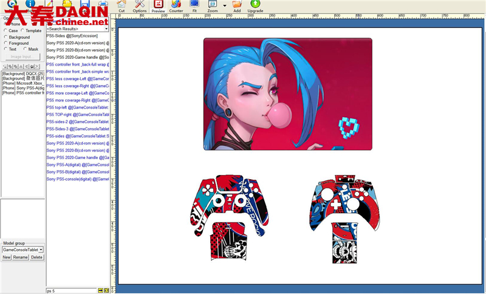The height and width of the screenshot is (294, 486).
Task: Select the Mask radio button
Action: coord(25,49)
